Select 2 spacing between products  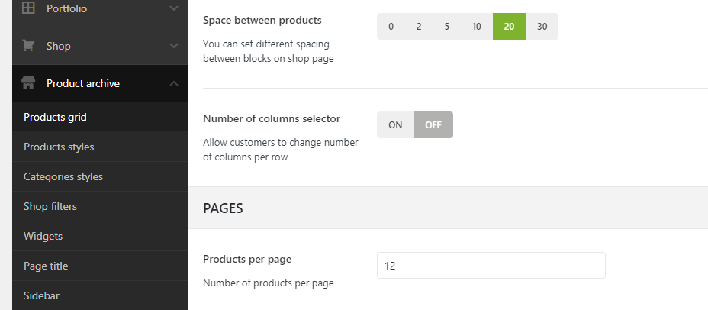coord(419,26)
